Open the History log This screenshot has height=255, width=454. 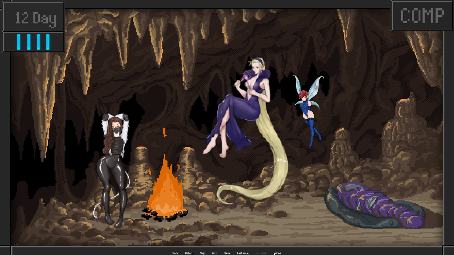(x=189, y=253)
